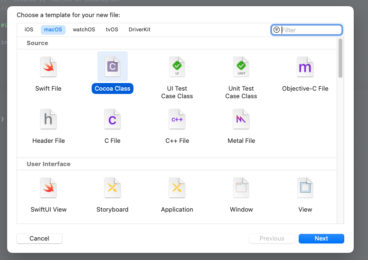This screenshot has height=260, width=368.
Task: Click the 'Application' label
Action: click(x=177, y=209)
